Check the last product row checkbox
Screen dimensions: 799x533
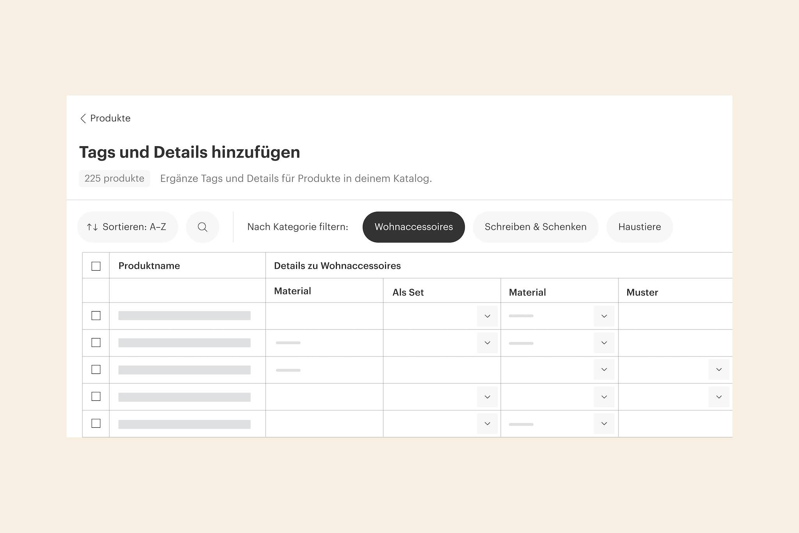[96, 423]
